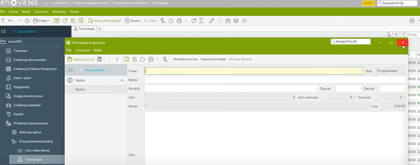
Task: Open Plik menu in main window
Action: coord(3,12)
